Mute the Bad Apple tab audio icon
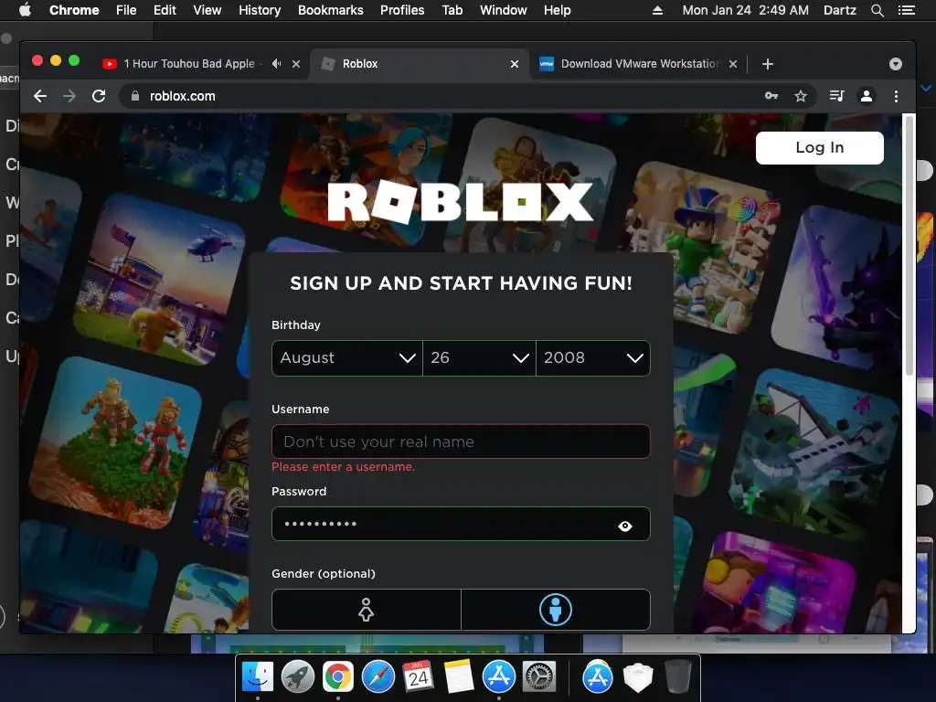 pos(276,63)
